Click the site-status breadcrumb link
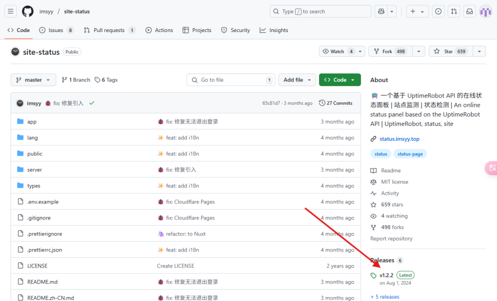The height and width of the screenshot is (301, 497). 77,12
